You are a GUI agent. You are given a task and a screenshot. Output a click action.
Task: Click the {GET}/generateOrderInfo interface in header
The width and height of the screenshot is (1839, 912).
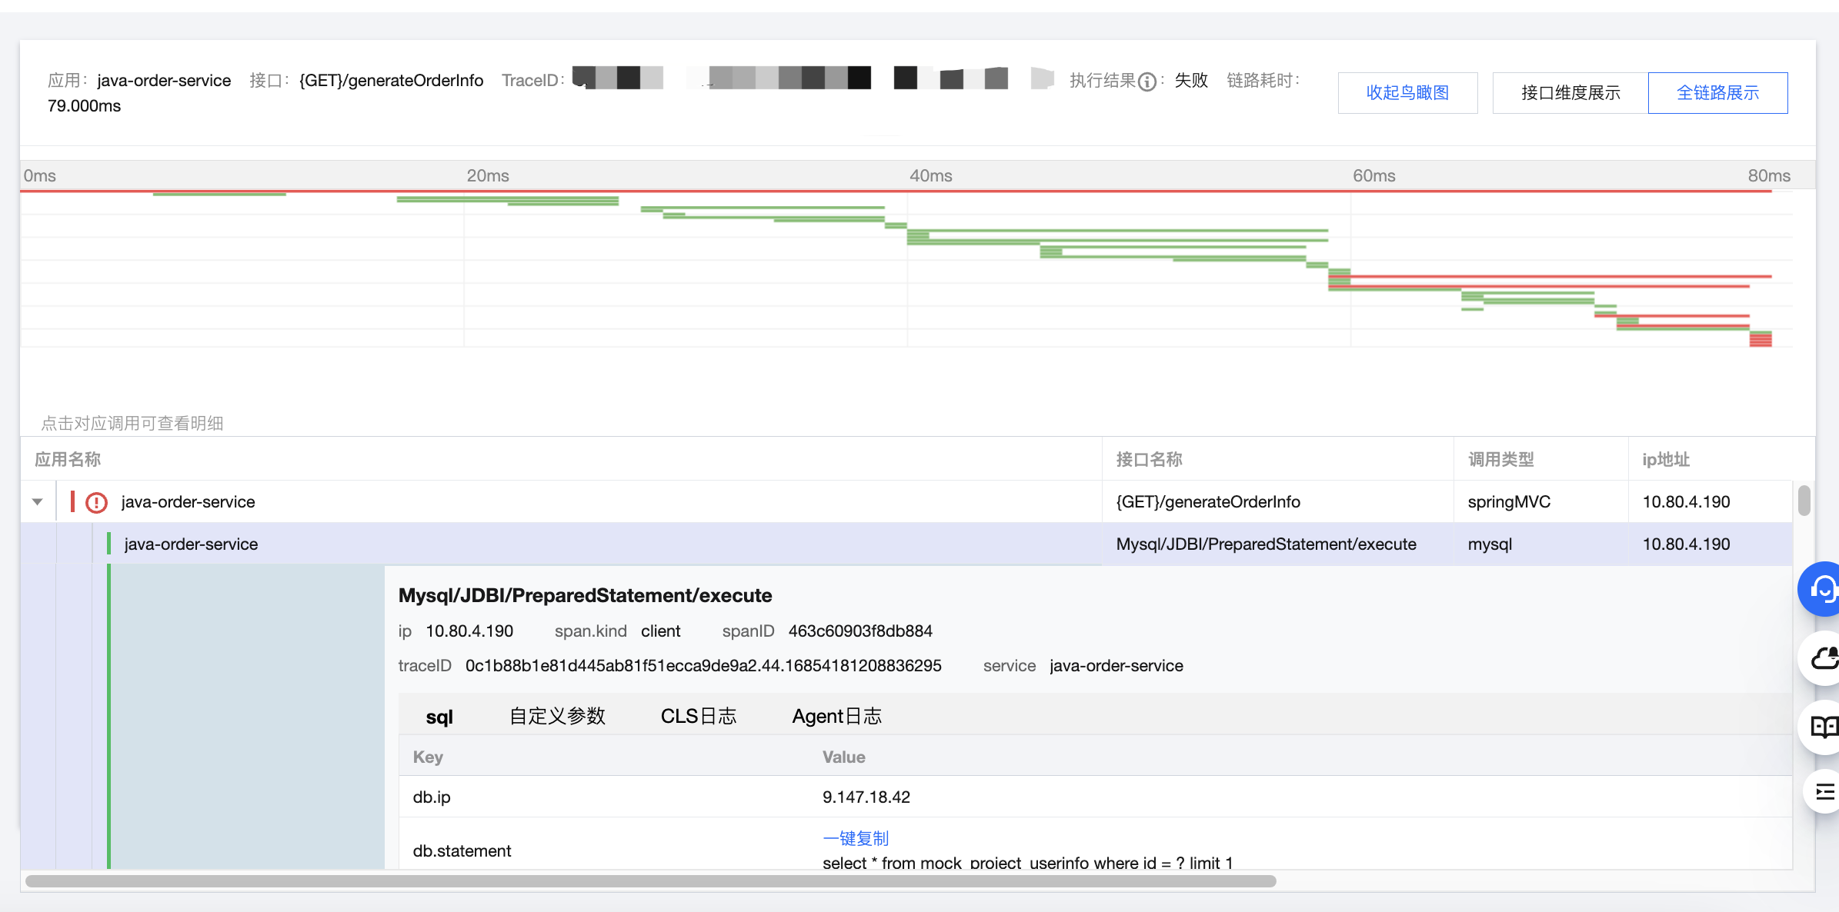point(391,81)
